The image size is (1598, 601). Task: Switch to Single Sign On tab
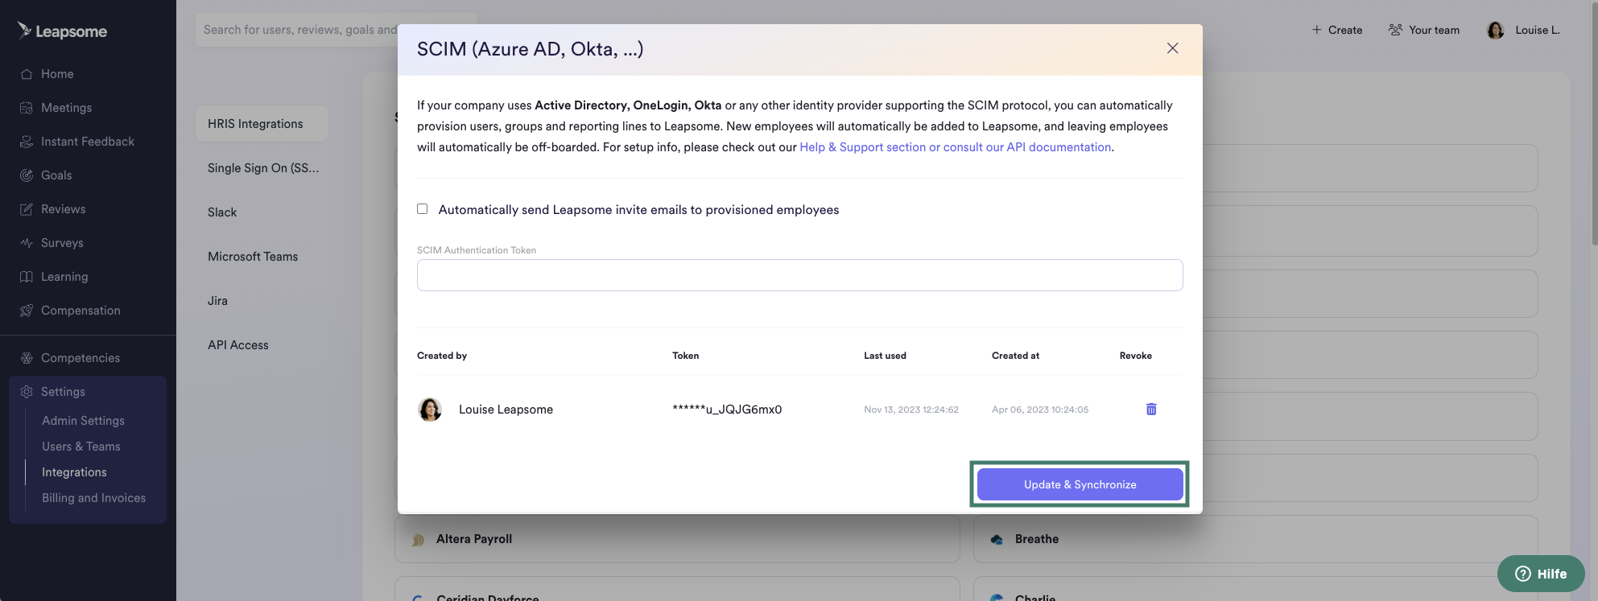(x=262, y=168)
